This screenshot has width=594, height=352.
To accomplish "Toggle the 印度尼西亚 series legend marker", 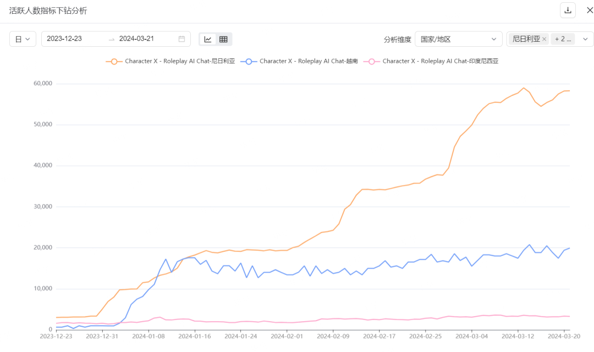I will [x=372, y=62].
